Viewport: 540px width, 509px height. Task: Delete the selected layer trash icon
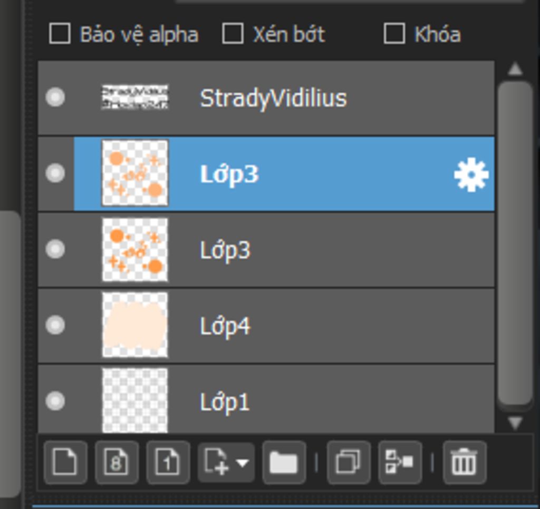[x=465, y=462]
